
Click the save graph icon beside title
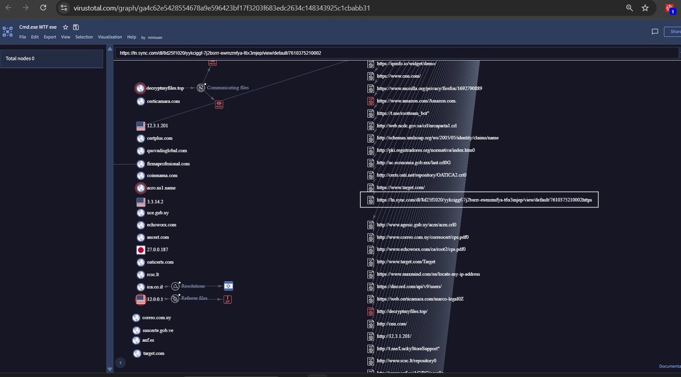(76, 27)
